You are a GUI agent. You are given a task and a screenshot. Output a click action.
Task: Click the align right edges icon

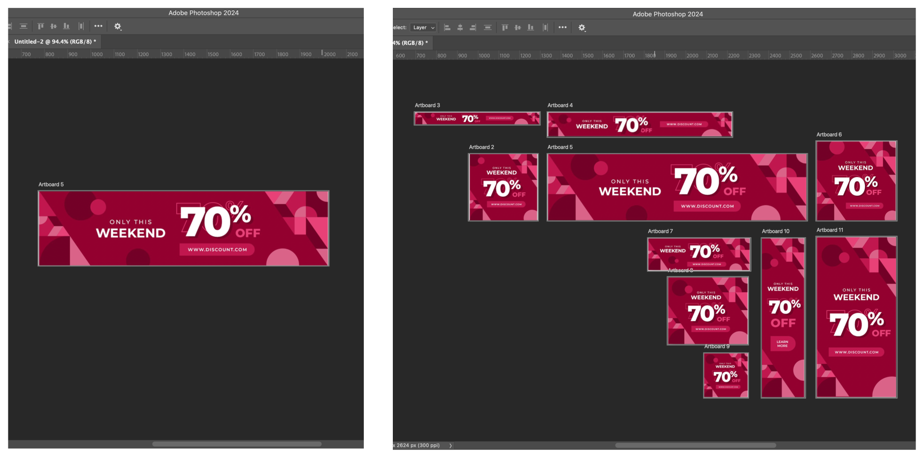coord(473,28)
